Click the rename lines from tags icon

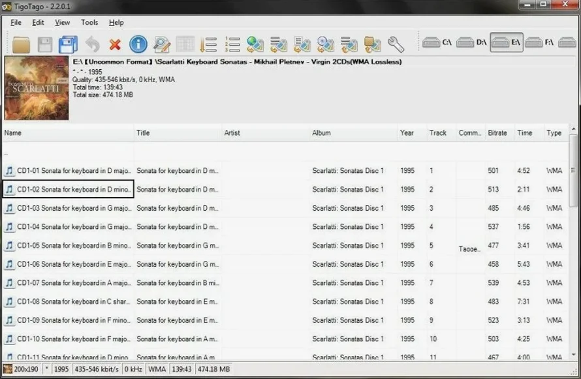click(x=349, y=45)
